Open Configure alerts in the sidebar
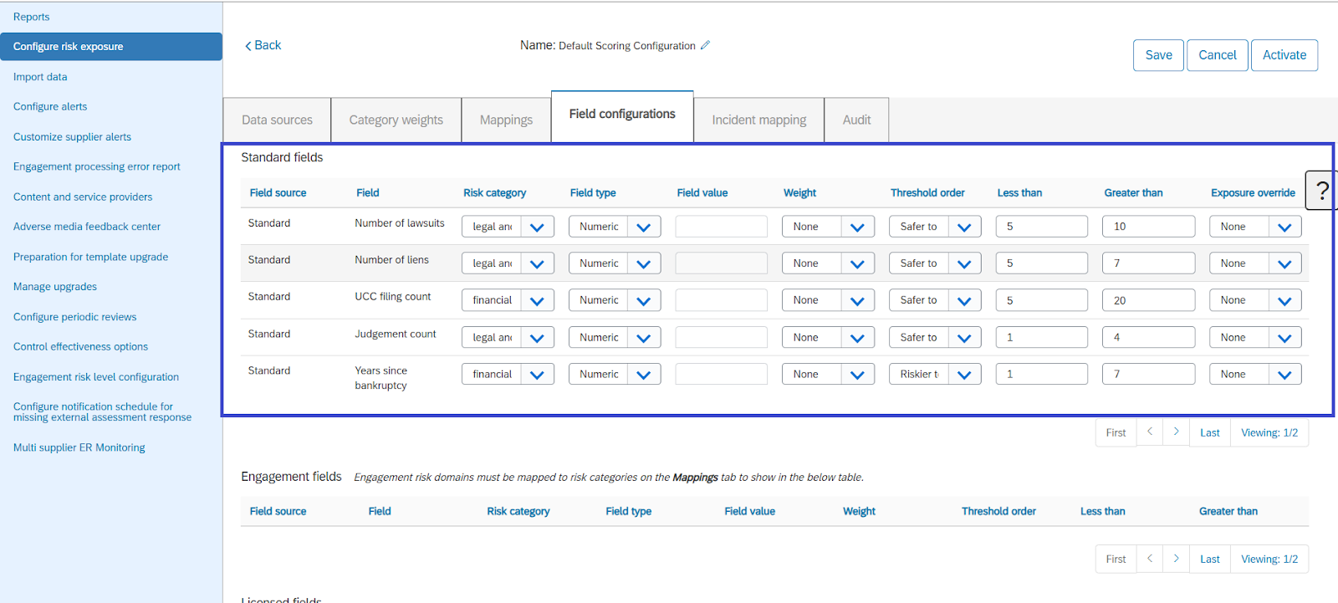This screenshot has width=1338, height=603. tap(50, 107)
